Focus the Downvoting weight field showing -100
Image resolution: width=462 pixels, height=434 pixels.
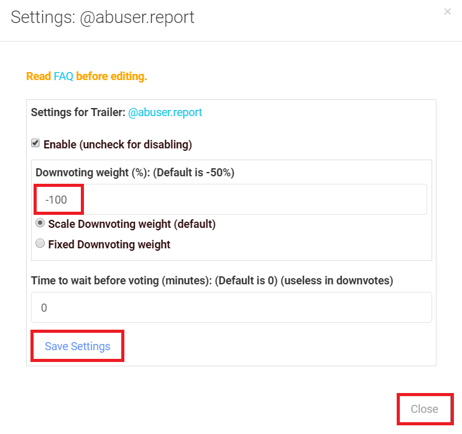click(x=230, y=200)
